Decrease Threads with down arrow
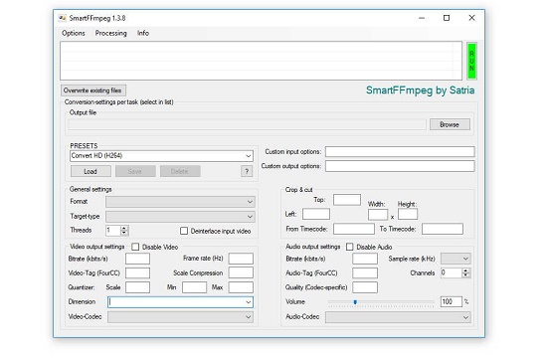This screenshot has height=358, width=547. coord(124,233)
